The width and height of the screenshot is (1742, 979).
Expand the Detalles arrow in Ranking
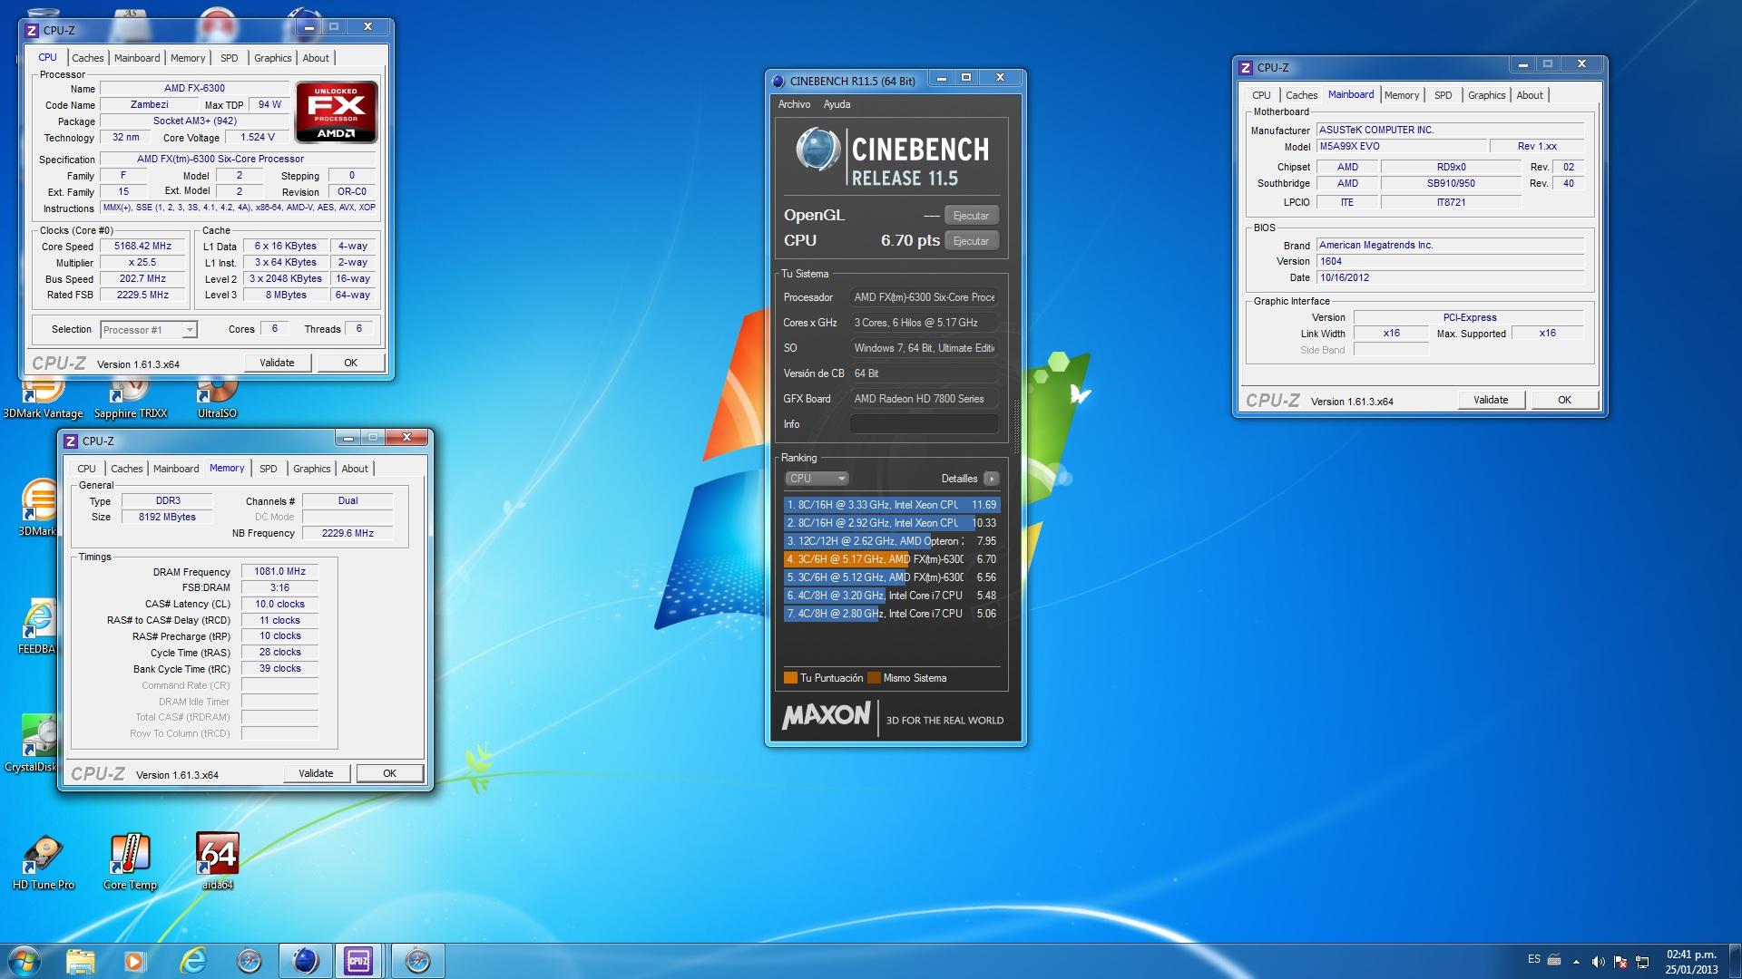pyautogui.click(x=992, y=479)
